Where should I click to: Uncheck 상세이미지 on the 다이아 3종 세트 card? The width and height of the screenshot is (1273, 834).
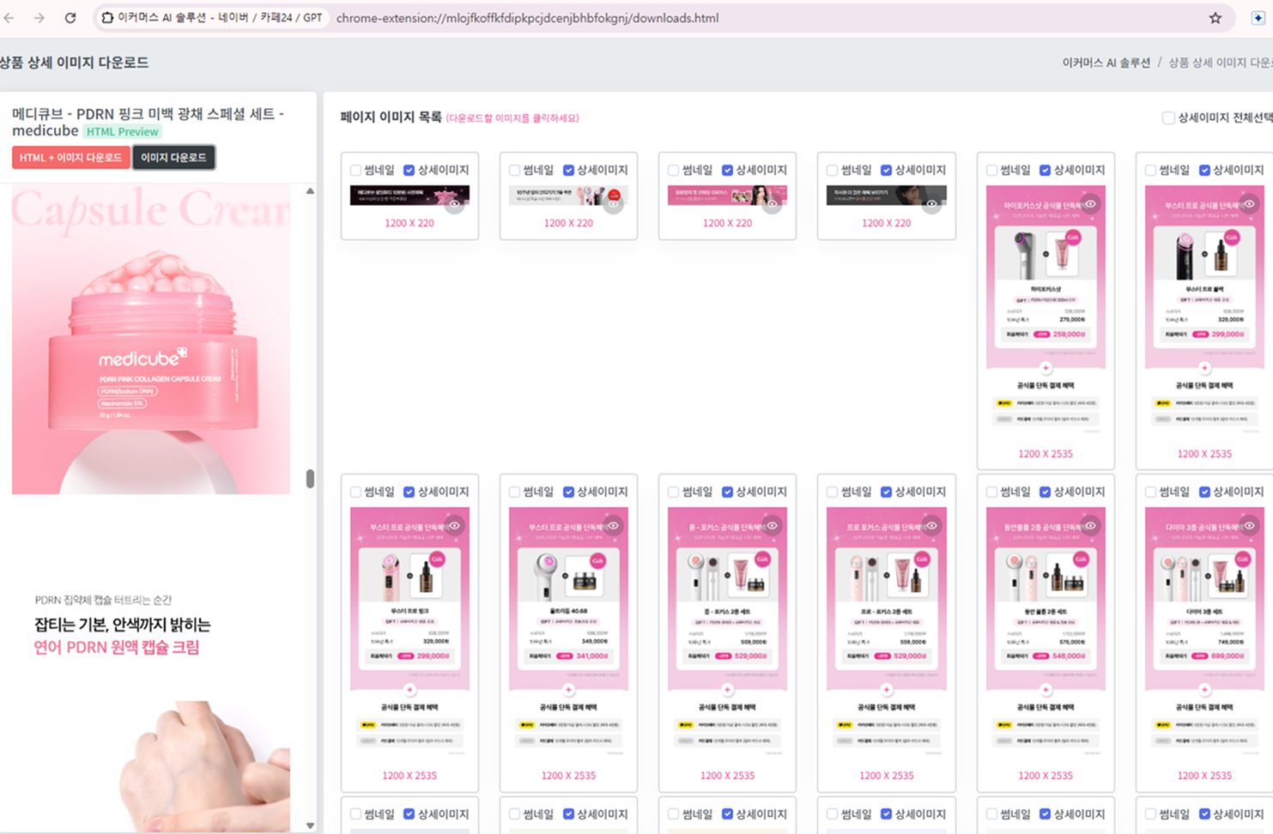pyautogui.click(x=1204, y=492)
